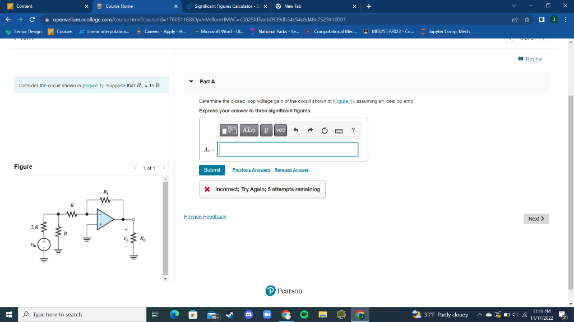
Task: Show the previous figure with arrow
Action: tap(135, 168)
